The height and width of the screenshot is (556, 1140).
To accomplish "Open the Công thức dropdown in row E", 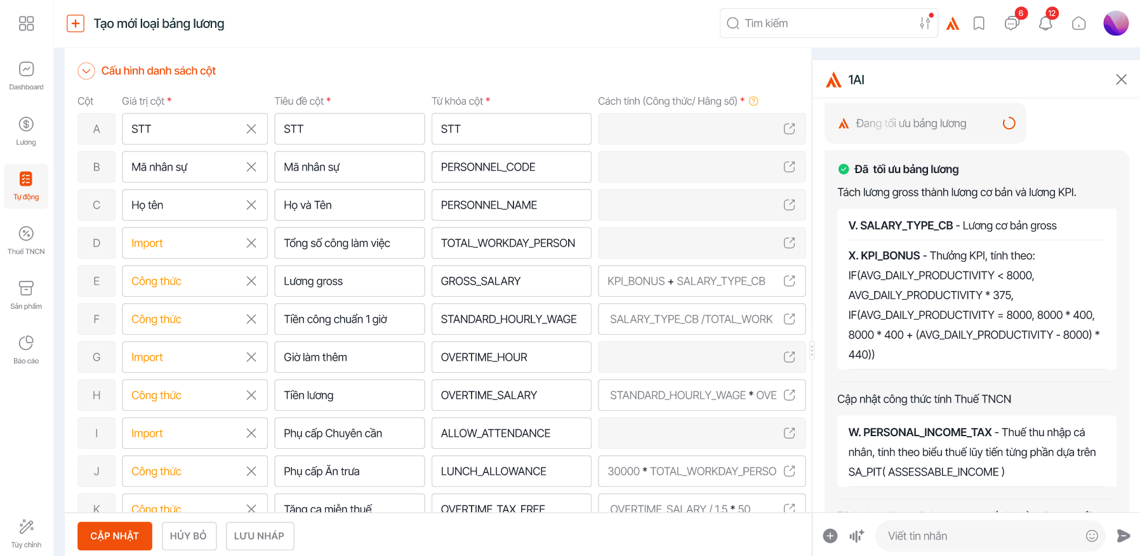I will tap(195, 281).
